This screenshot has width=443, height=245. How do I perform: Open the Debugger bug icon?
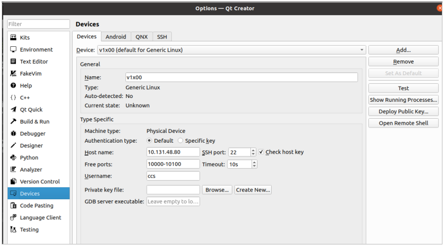pyautogui.click(x=14, y=133)
